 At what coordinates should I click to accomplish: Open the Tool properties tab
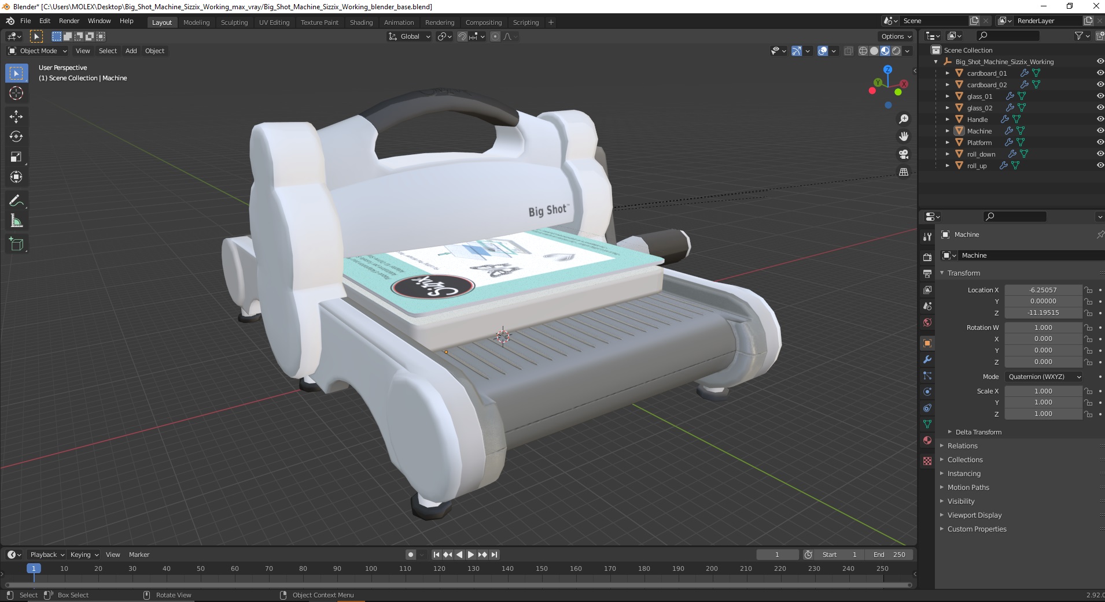coord(927,237)
